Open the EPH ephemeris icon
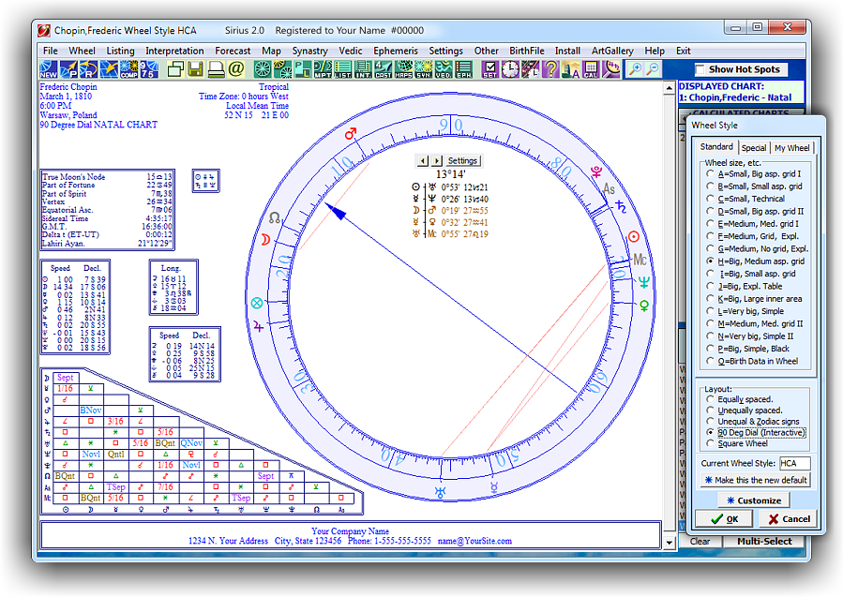 click(463, 69)
